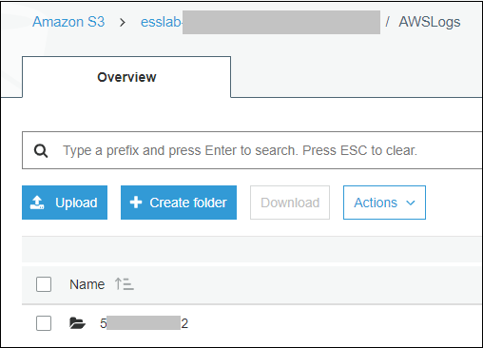Click the search magnifier icon

click(41, 151)
